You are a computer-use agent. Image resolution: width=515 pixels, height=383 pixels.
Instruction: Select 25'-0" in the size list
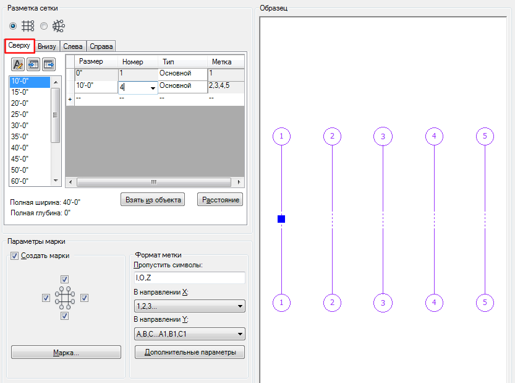30,114
